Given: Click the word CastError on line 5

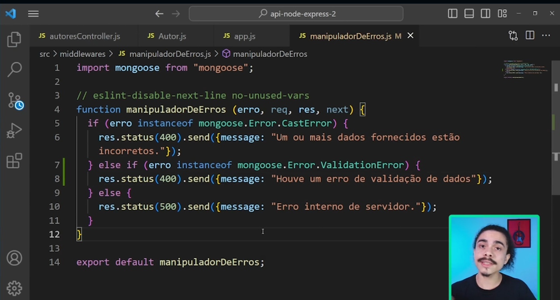Looking at the screenshot, I should [x=307, y=123].
